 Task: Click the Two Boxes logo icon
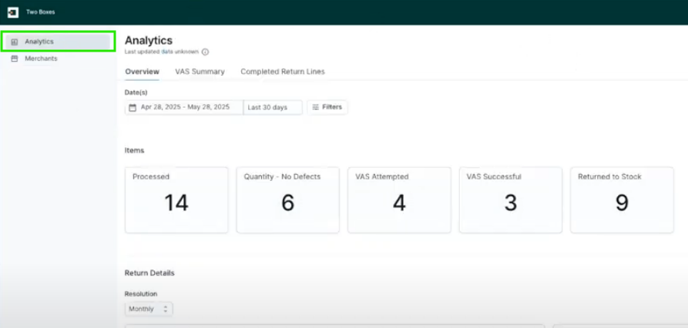pyautogui.click(x=12, y=12)
